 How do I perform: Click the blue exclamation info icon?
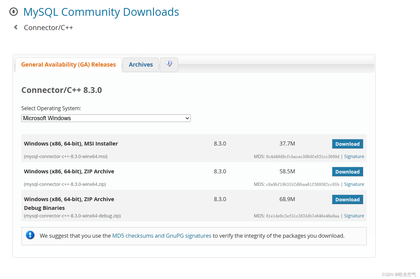[30, 235]
